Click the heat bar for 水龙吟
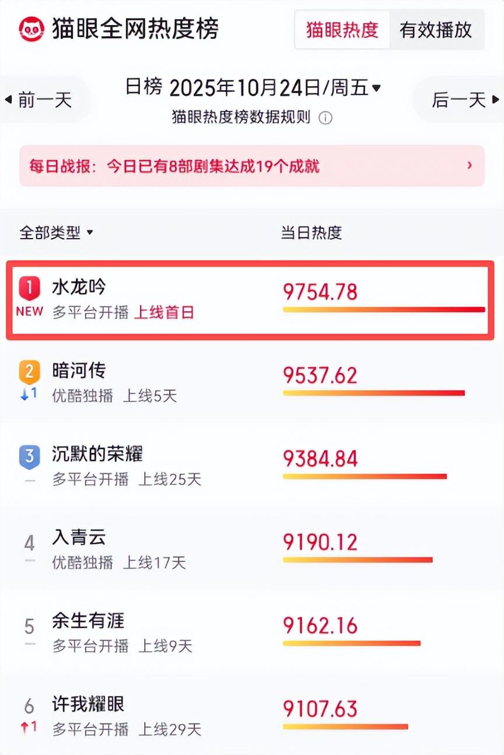Screen dimensions: 504x755 383,309
